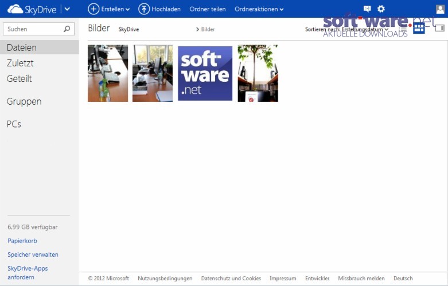Image resolution: width=448 pixels, height=286 pixels.
Task: Click the Hochladen label in top bar
Action: pyautogui.click(x=166, y=9)
